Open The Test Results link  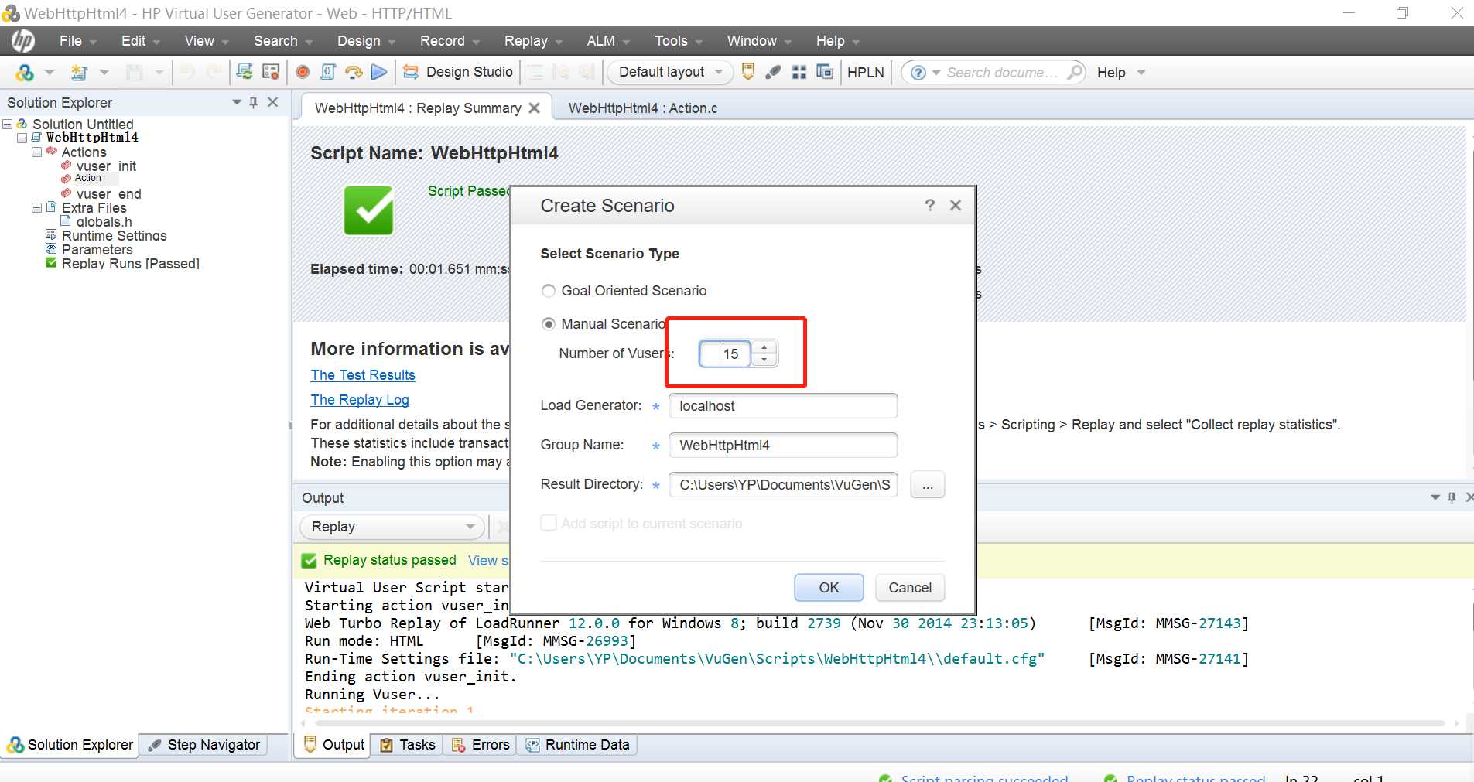coord(363,375)
